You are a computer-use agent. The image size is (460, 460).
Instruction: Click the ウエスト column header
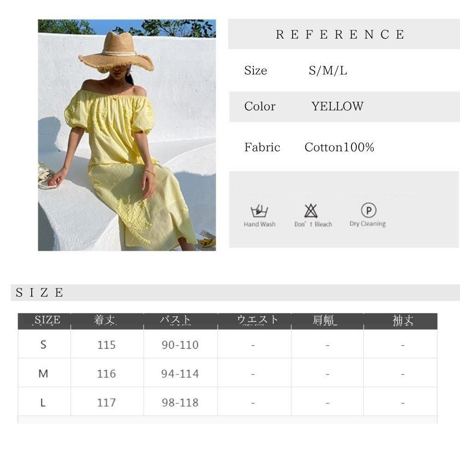[257, 320]
